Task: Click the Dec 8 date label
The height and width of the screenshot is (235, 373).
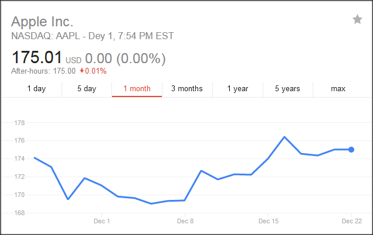Action: pos(185,221)
